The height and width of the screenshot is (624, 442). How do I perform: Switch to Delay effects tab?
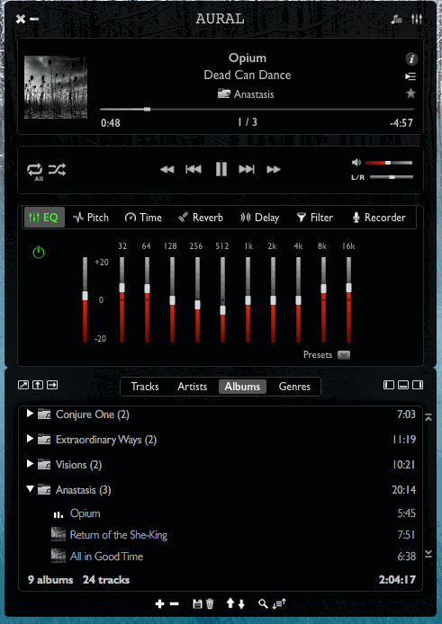[x=259, y=218]
